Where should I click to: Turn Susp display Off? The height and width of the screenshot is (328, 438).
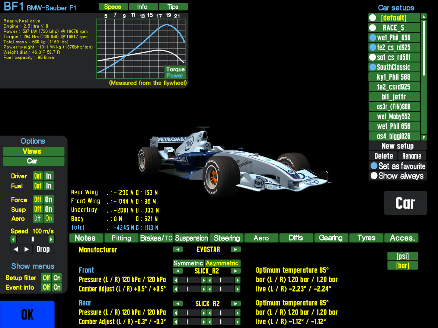coord(38,209)
